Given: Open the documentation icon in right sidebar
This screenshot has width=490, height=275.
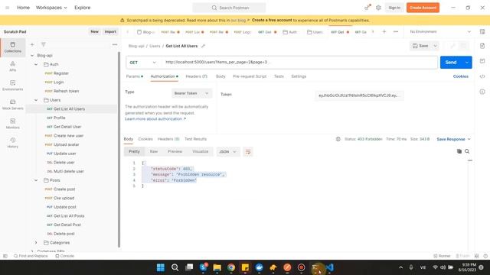Looking at the screenshot, I should (x=482, y=46).
